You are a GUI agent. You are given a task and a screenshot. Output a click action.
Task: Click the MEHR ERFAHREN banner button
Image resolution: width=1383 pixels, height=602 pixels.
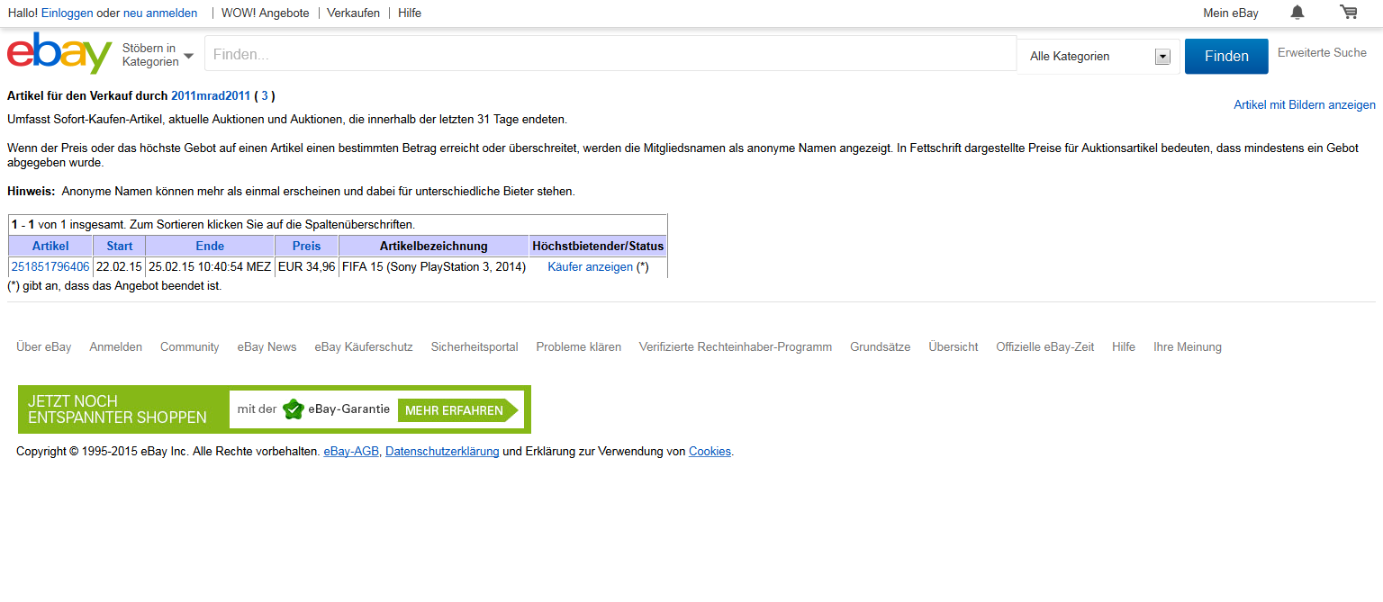pyautogui.click(x=458, y=410)
